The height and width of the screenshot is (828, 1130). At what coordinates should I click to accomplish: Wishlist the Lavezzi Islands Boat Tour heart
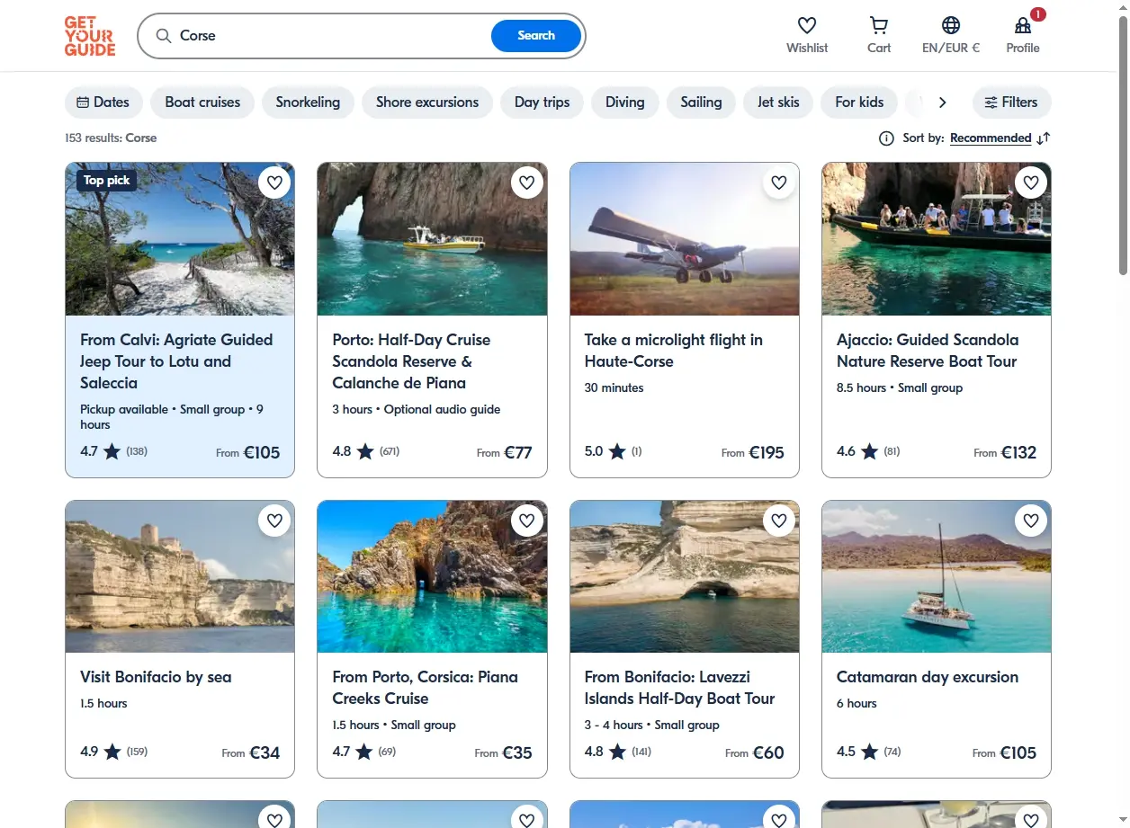coord(779,521)
